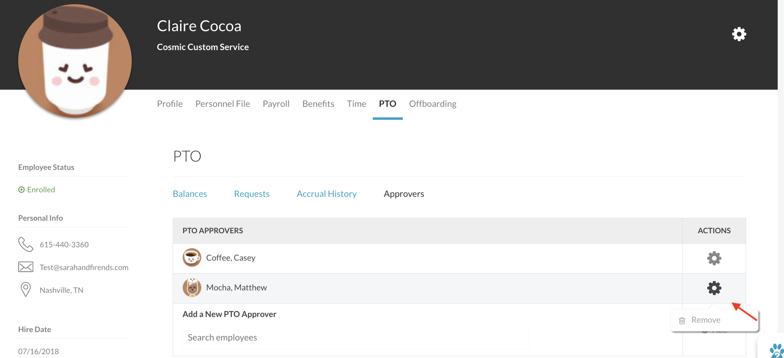Image resolution: width=784 pixels, height=358 pixels.
Task: Switch to the Profile tab
Action: tap(170, 104)
